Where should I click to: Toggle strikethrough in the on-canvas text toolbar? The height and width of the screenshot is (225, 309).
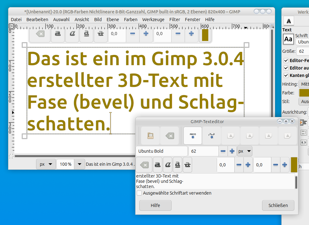tap(101, 34)
